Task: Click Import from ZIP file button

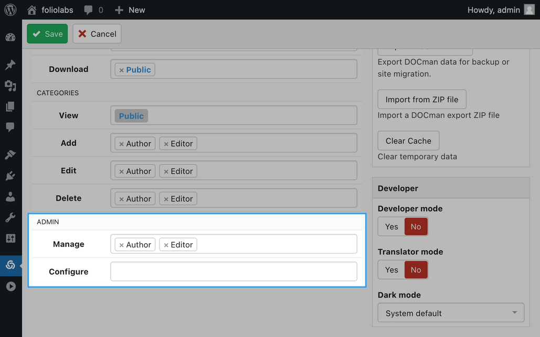Action: 422,100
